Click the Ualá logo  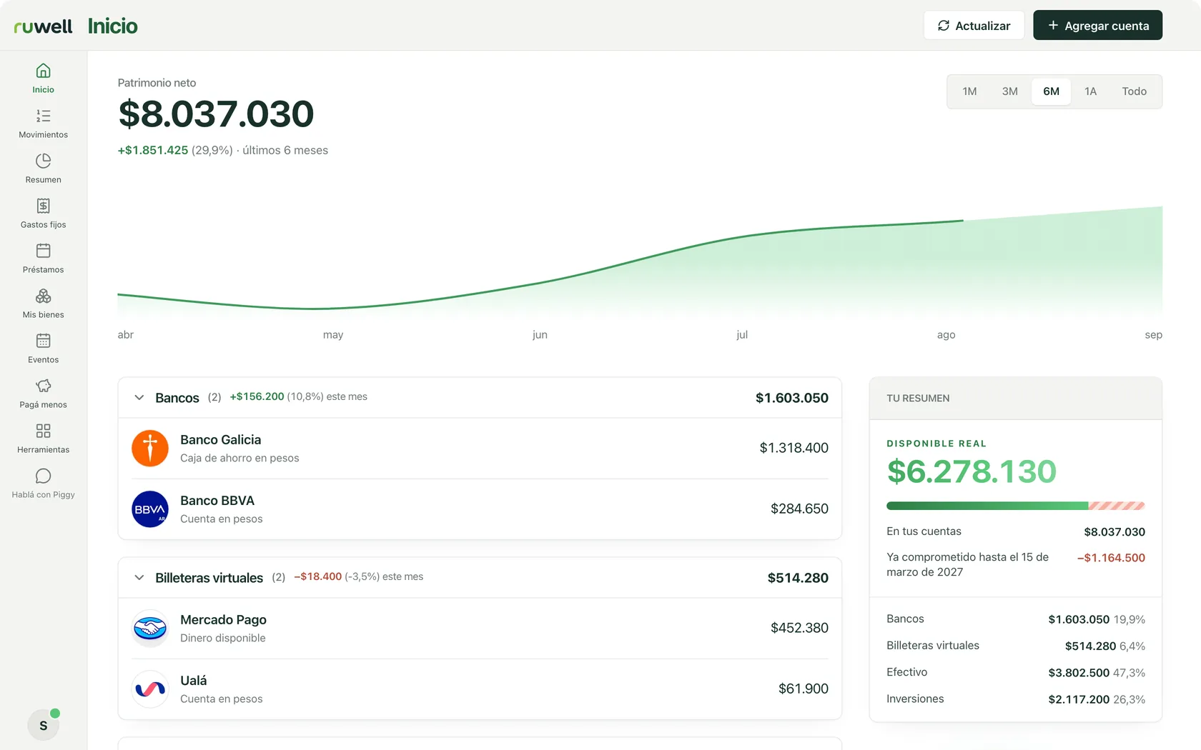click(150, 689)
